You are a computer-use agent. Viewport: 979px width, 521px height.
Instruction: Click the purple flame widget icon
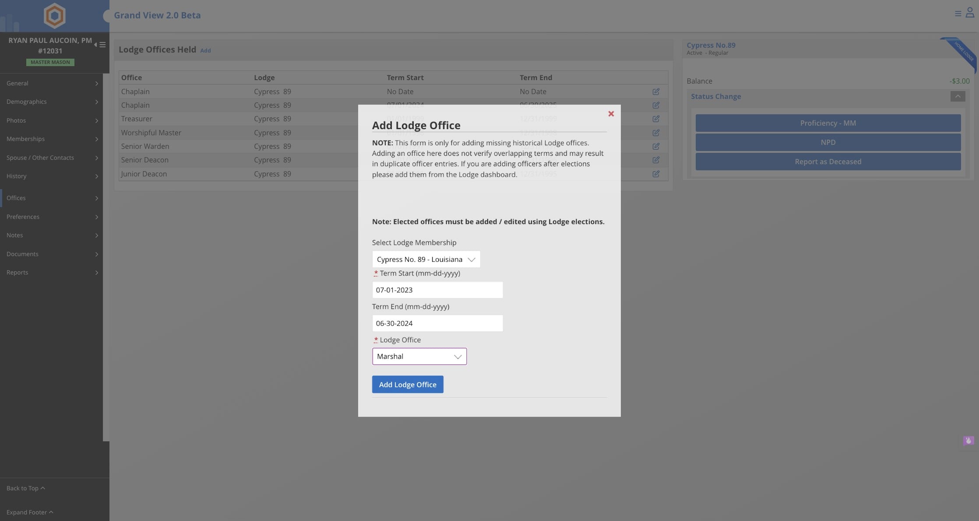[x=968, y=440]
